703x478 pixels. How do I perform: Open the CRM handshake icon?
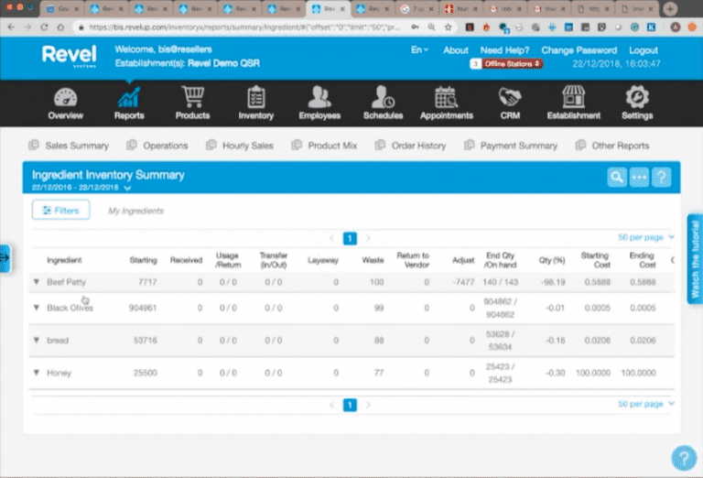[510, 97]
